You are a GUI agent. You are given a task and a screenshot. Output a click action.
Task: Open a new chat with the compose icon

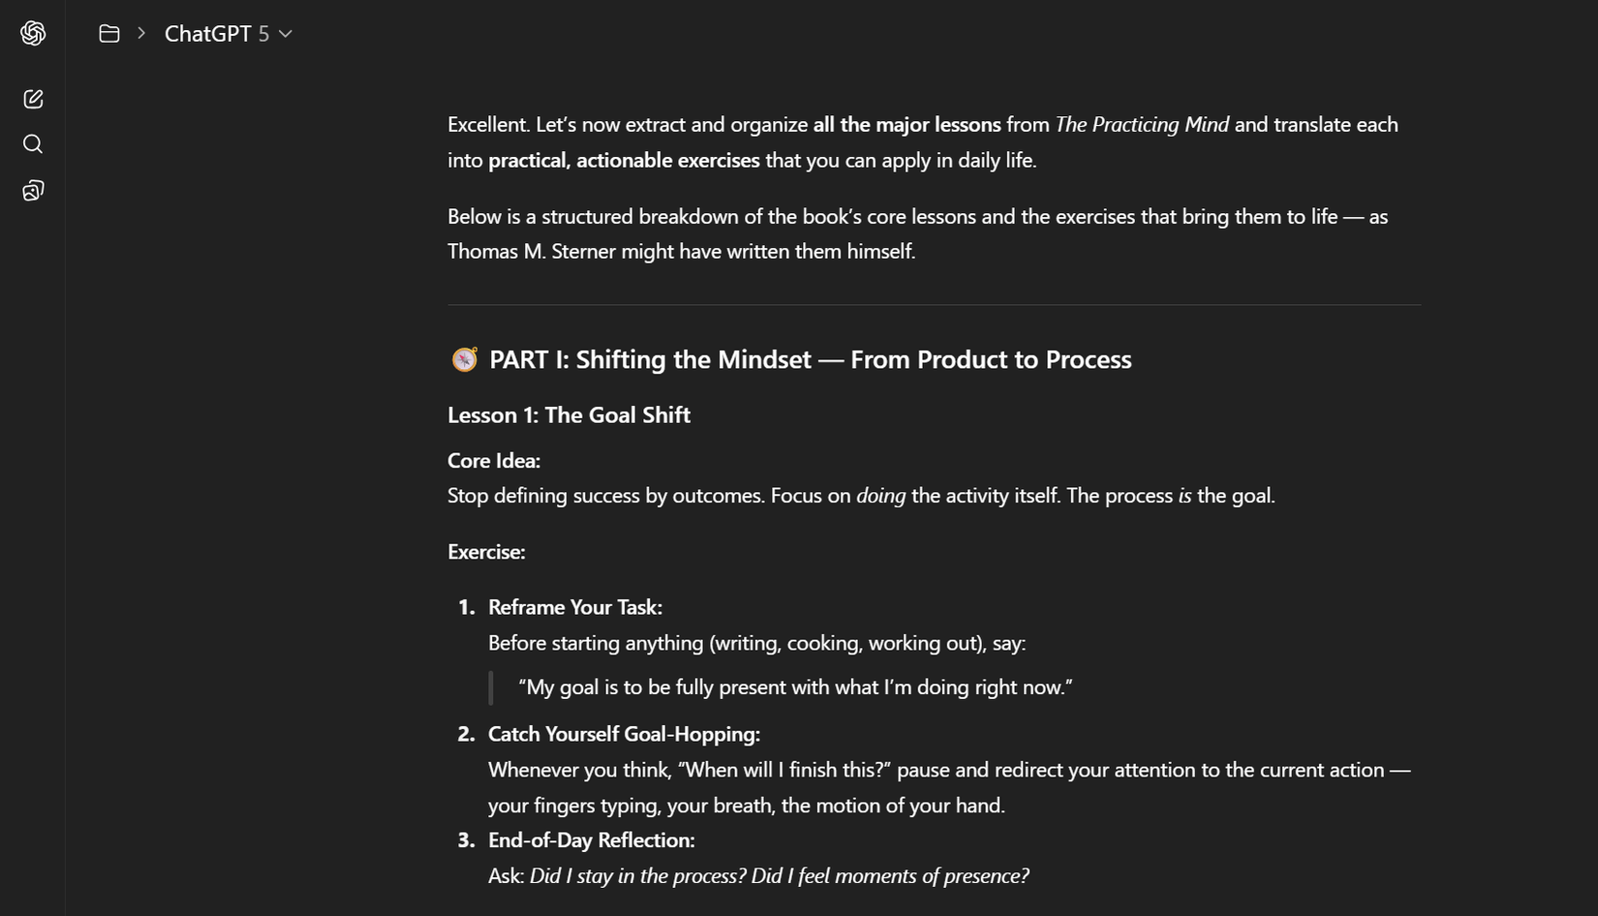33,98
